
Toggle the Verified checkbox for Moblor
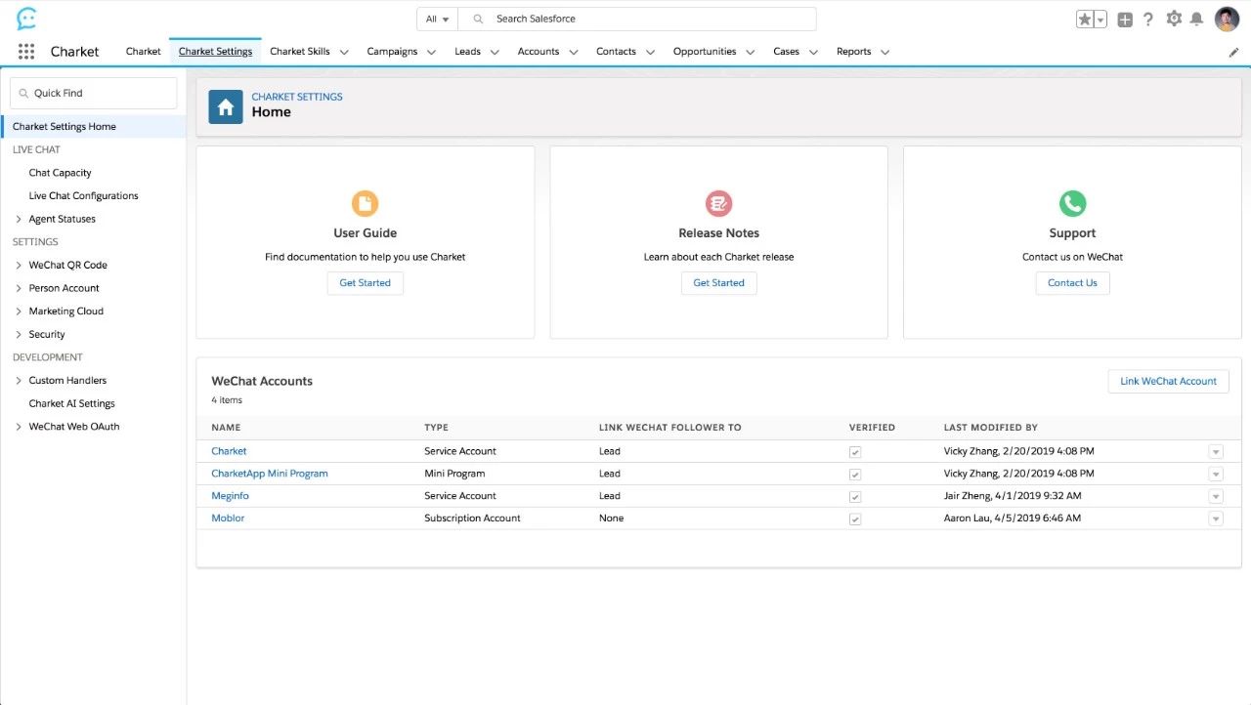point(855,519)
